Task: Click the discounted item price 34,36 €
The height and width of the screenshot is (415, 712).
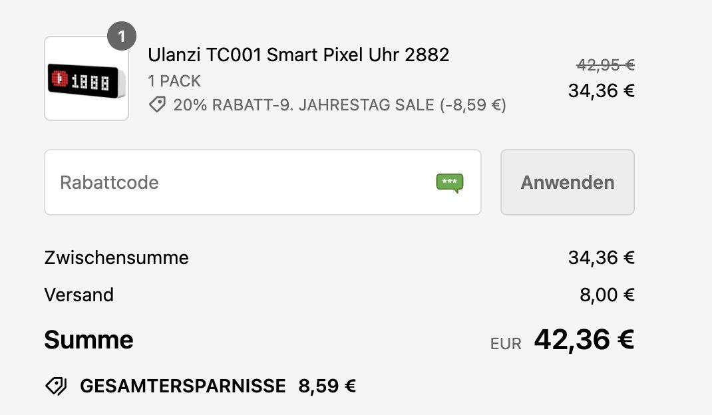Action: [x=601, y=90]
